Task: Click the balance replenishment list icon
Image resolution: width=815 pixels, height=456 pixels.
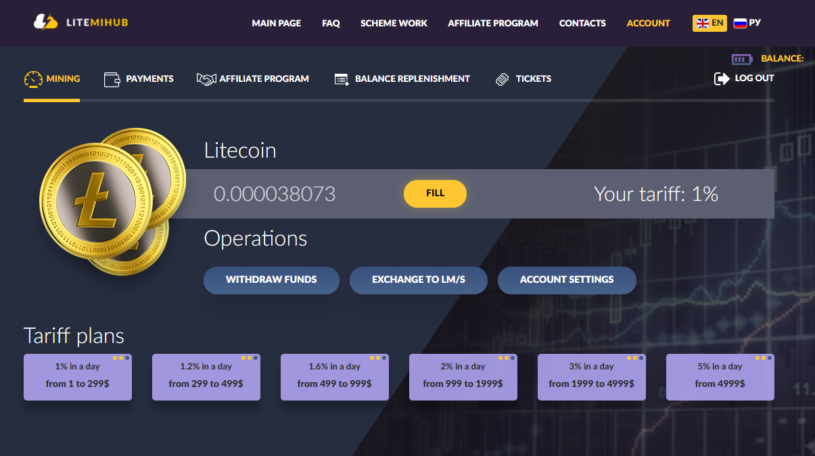Action: pos(342,79)
